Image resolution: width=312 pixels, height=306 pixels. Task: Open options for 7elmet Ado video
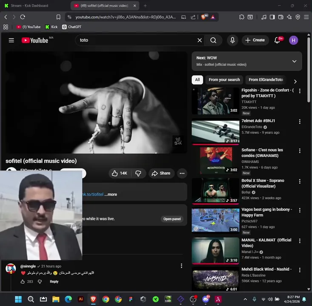click(x=300, y=122)
